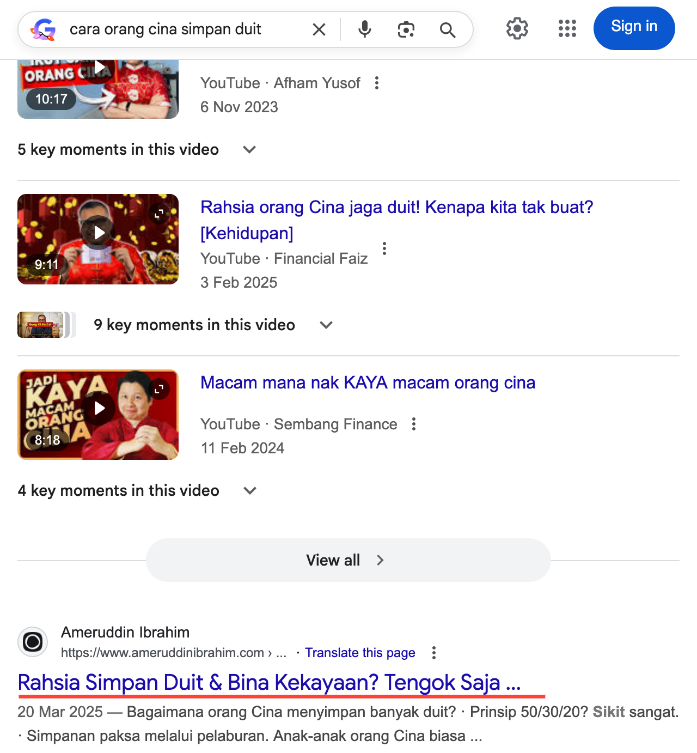The width and height of the screenshot is (697, 753).
Task: Clear the search query text
Action: (319, 29)
